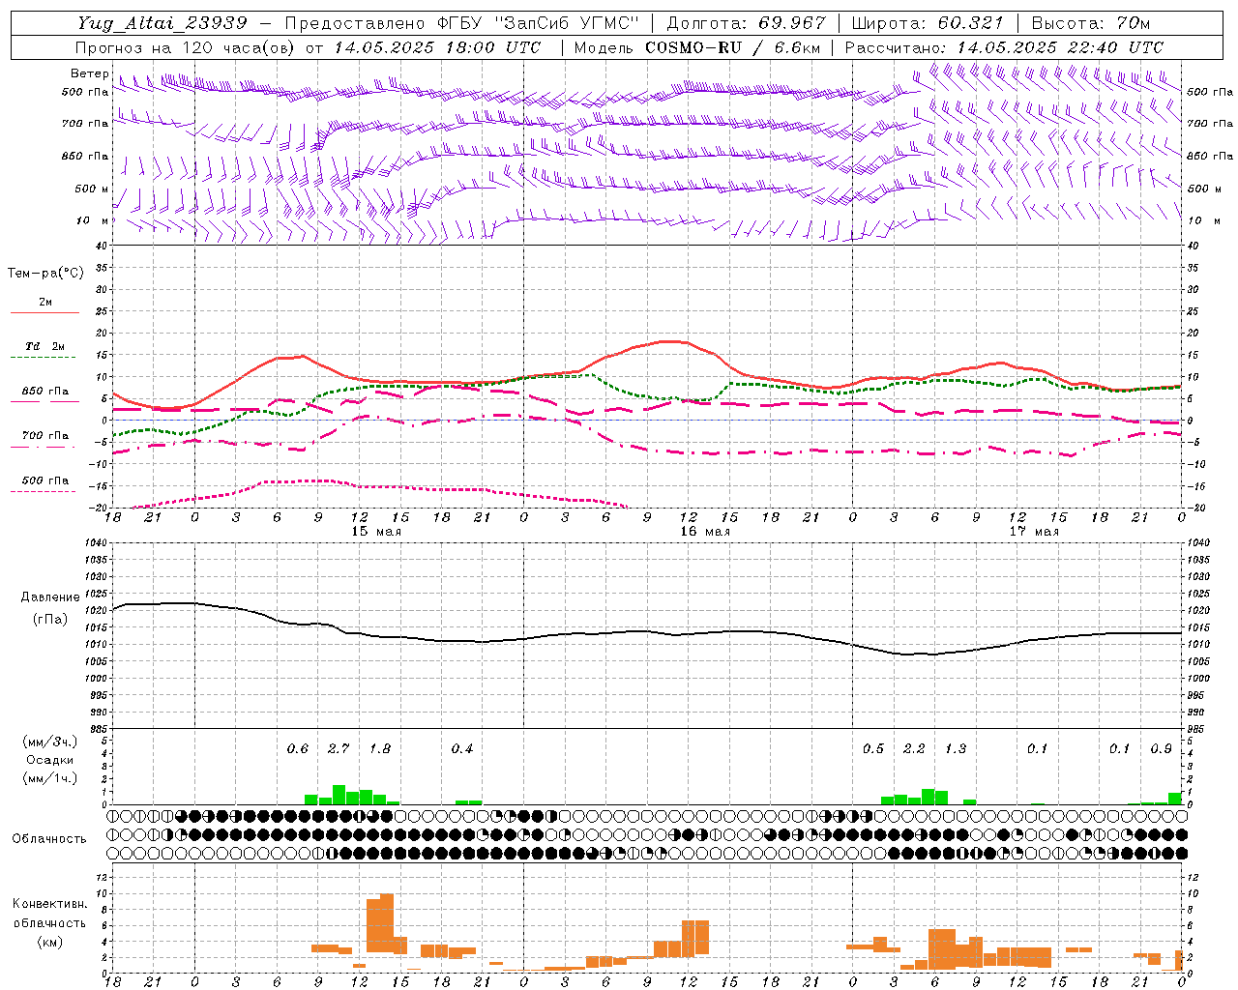The width and height of the screenshot is (1238, 990).
Task: Select the elevation label Высота: 70м
Action: click(1091, 23)
